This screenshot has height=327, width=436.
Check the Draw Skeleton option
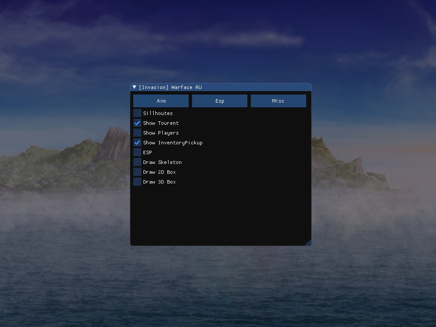coord(138,162)
